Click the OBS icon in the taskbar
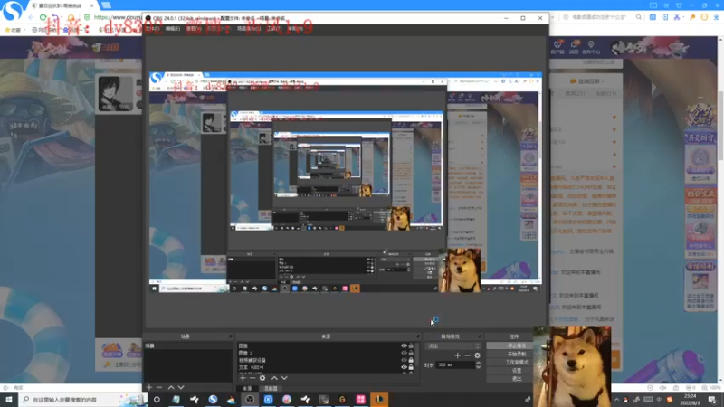 [x=250, y=399]
